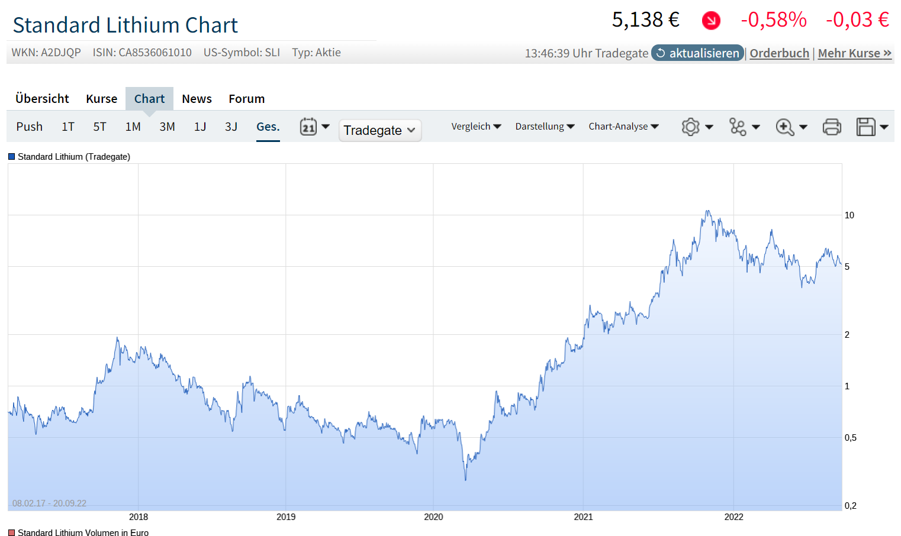
Task: Select the 1J time range
Action: 200,127
